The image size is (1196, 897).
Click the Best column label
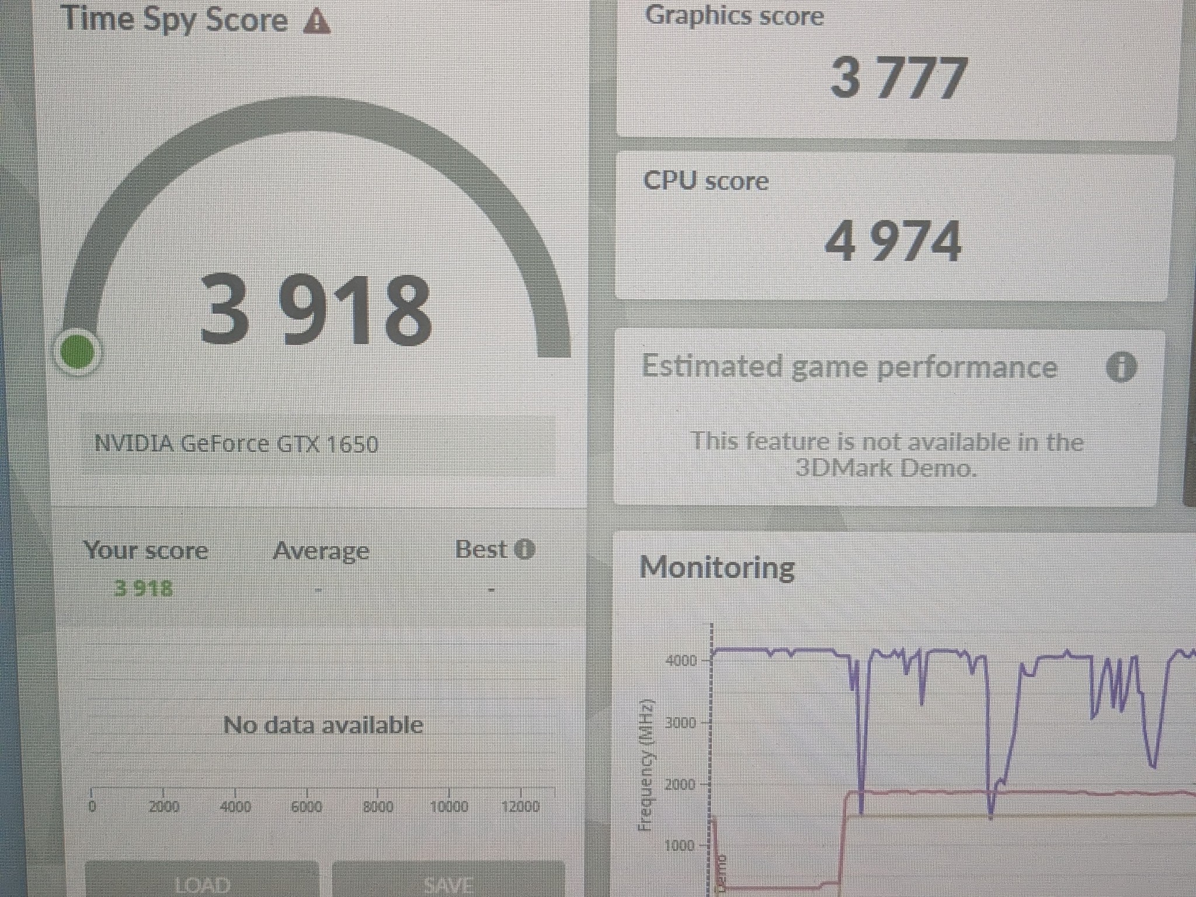(481, 550)
